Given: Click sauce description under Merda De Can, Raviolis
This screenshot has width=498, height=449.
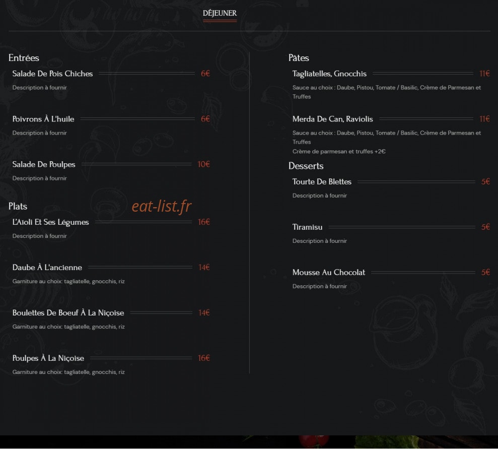Looking at the screenshot, I should point(387,138).
